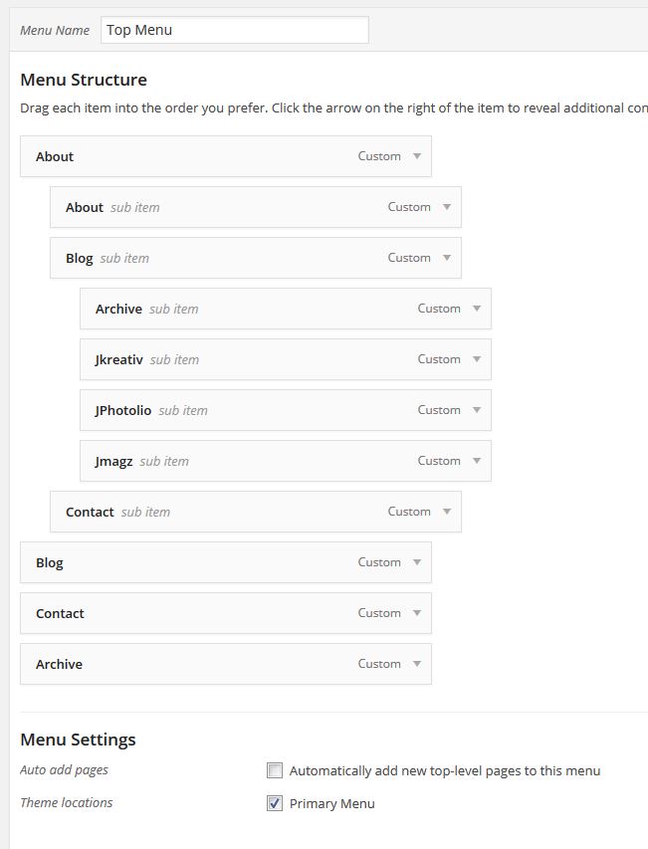Expand the Contact sub item arrow
The height and width of the screenshot is (849, 648).
coord(447,512)
